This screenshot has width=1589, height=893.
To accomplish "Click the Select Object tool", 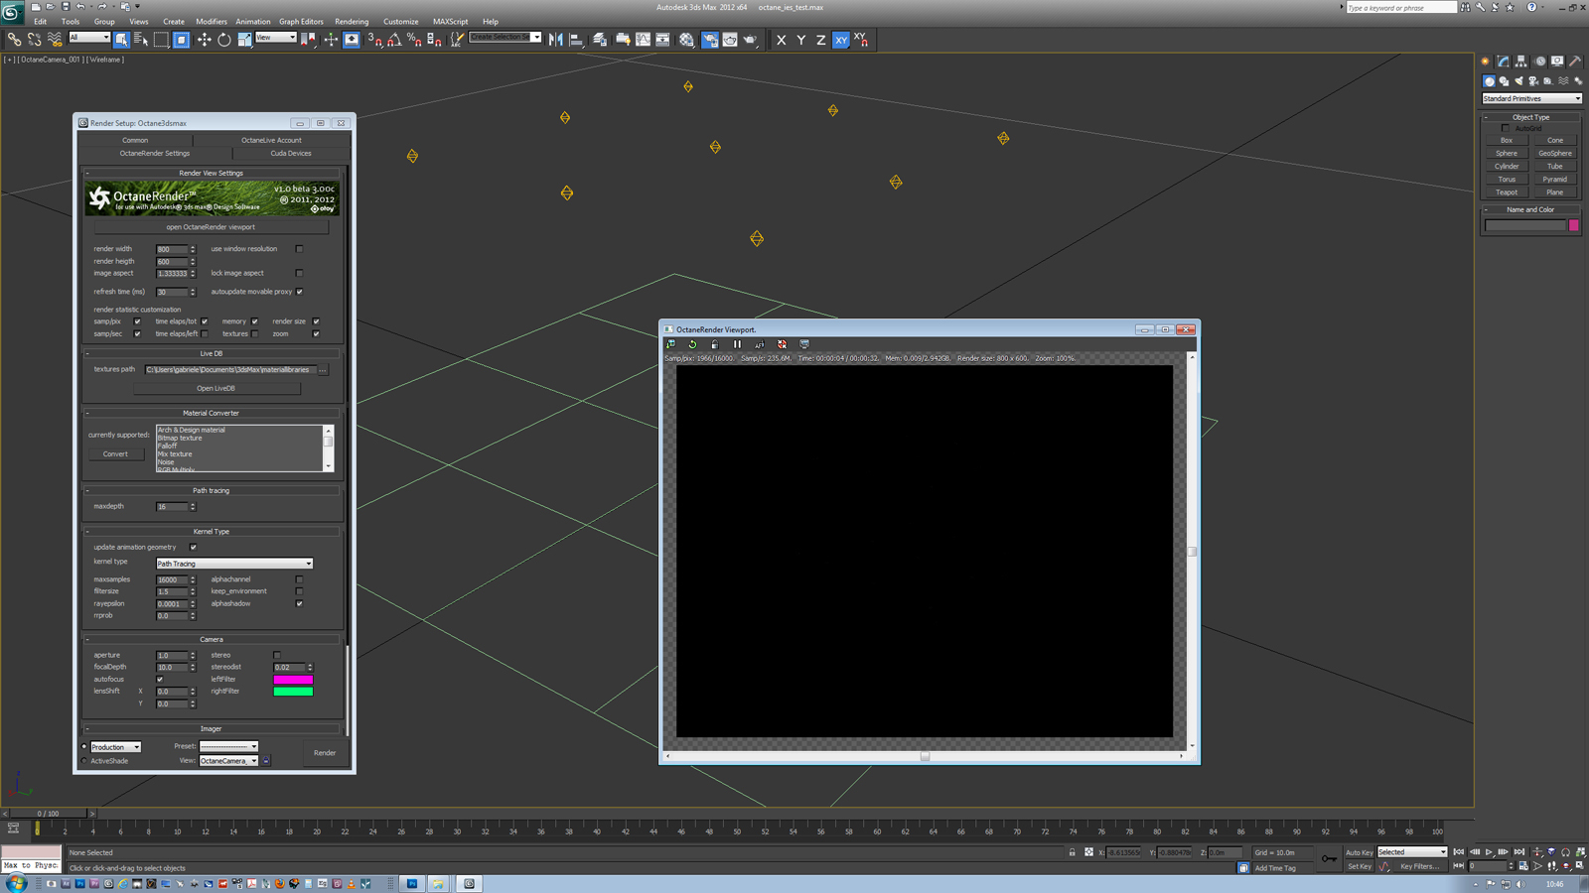I will [121, 40].
